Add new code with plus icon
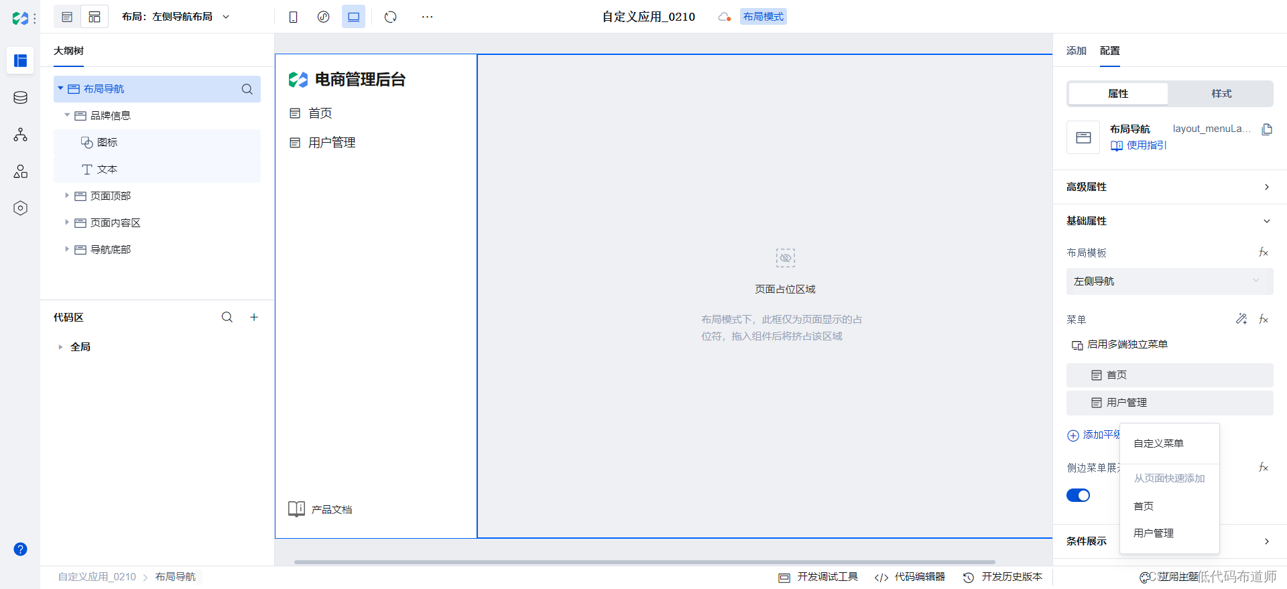 coord(254,317)
